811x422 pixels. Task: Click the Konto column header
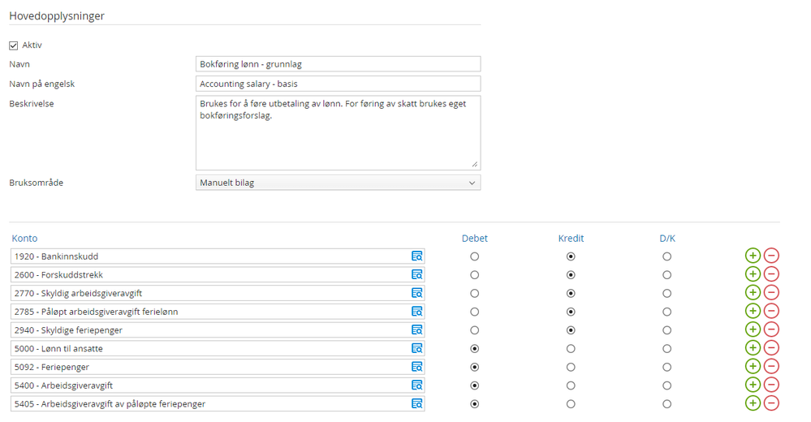[x=24, y=239]
